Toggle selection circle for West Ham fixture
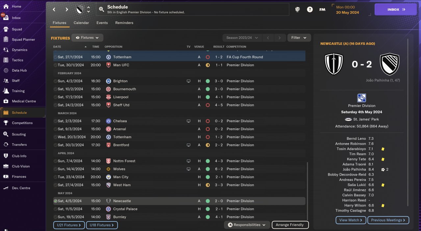Image resolution: width=421 pixels, height=231 pixels. point(55,185)
